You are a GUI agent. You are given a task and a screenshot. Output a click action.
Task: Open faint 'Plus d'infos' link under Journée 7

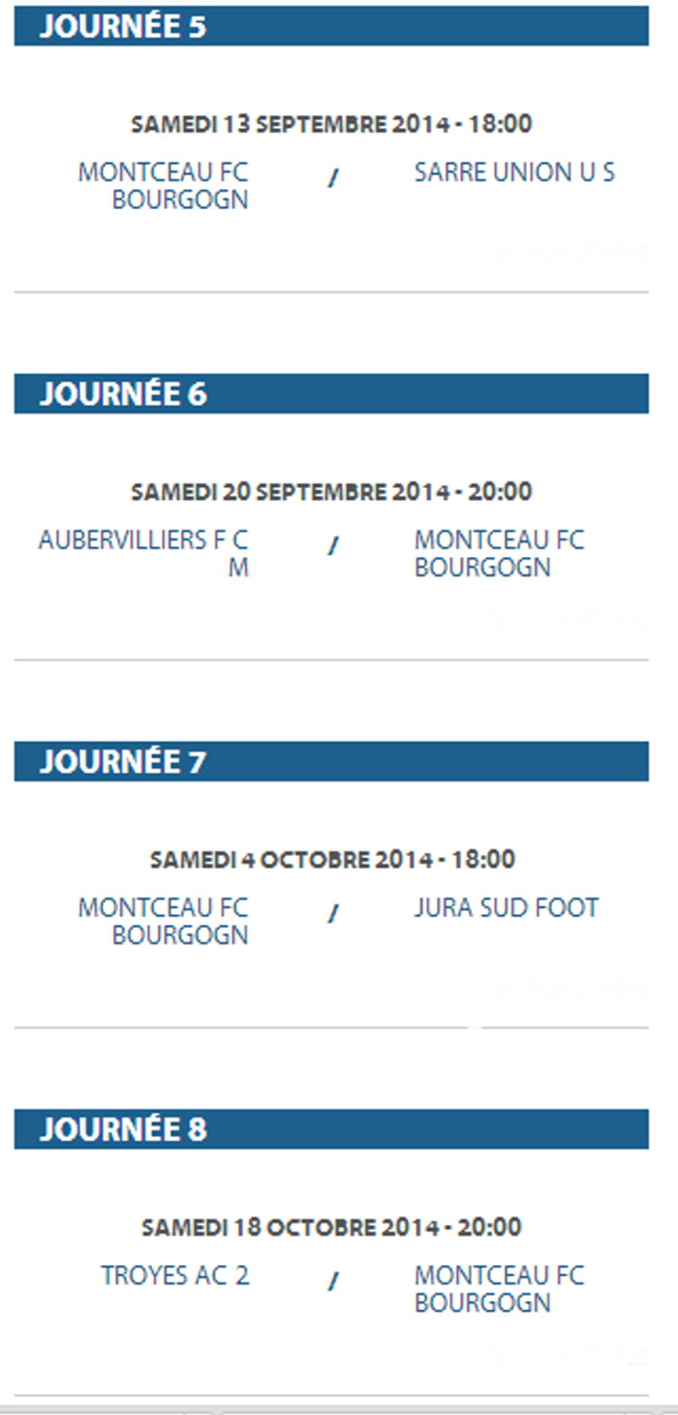[x=571, y=989]
